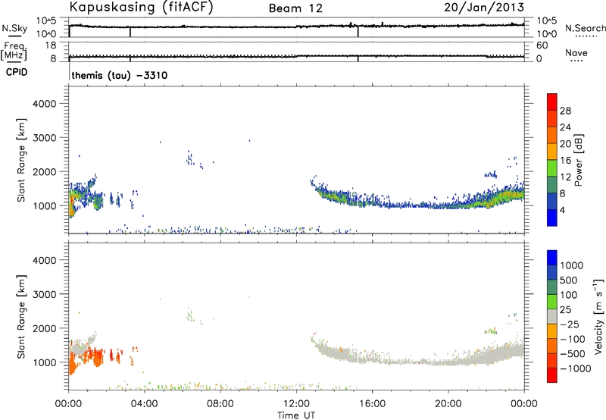
Task: Click the CPID label
Action: click(x=17, y=72)
